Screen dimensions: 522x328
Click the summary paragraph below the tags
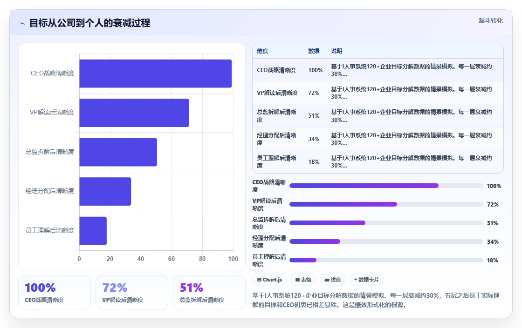(376, 300)
